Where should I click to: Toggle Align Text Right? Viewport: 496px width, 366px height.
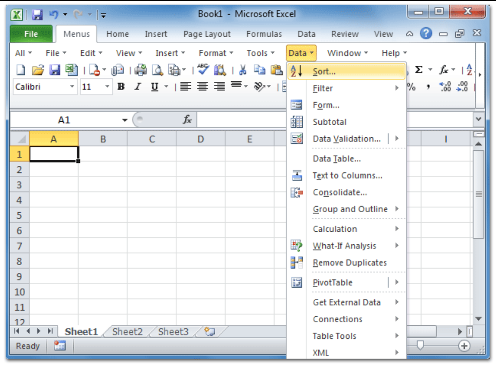tap(219, 86)
